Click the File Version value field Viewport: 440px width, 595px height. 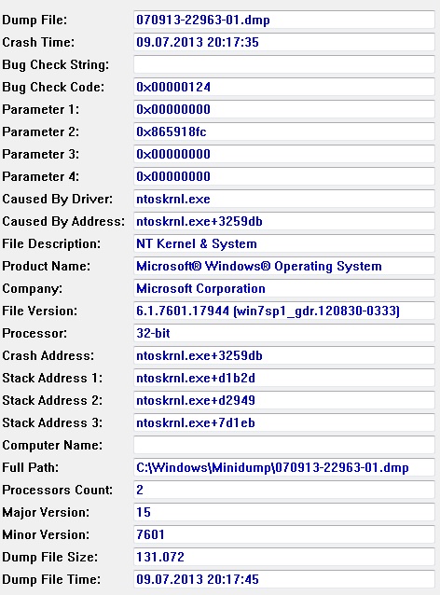point(284,311)
